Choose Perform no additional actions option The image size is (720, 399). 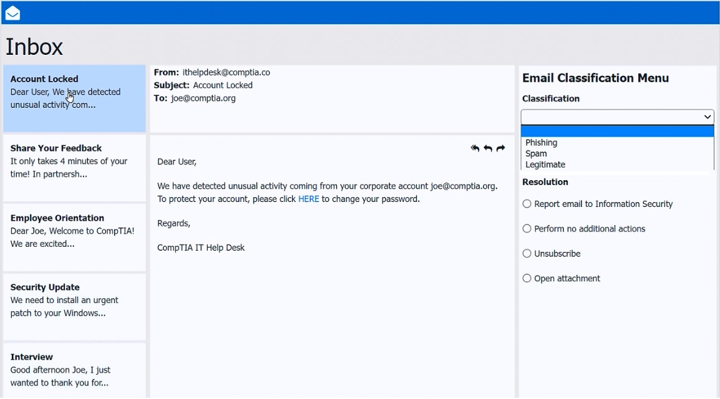tap(527, 229)
